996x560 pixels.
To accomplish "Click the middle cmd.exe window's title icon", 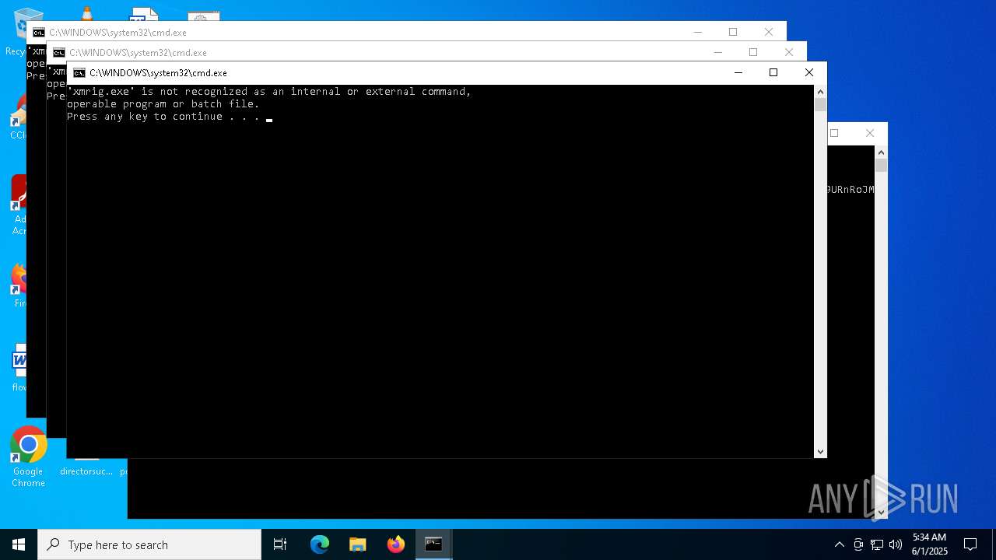I will (58, 53).
